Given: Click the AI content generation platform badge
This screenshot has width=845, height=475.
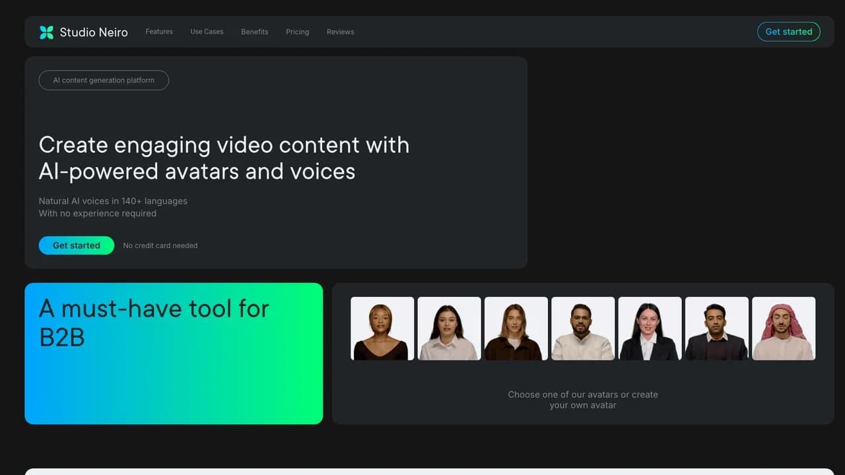Looking at the screenshot, I should click(x=104, y=80).
